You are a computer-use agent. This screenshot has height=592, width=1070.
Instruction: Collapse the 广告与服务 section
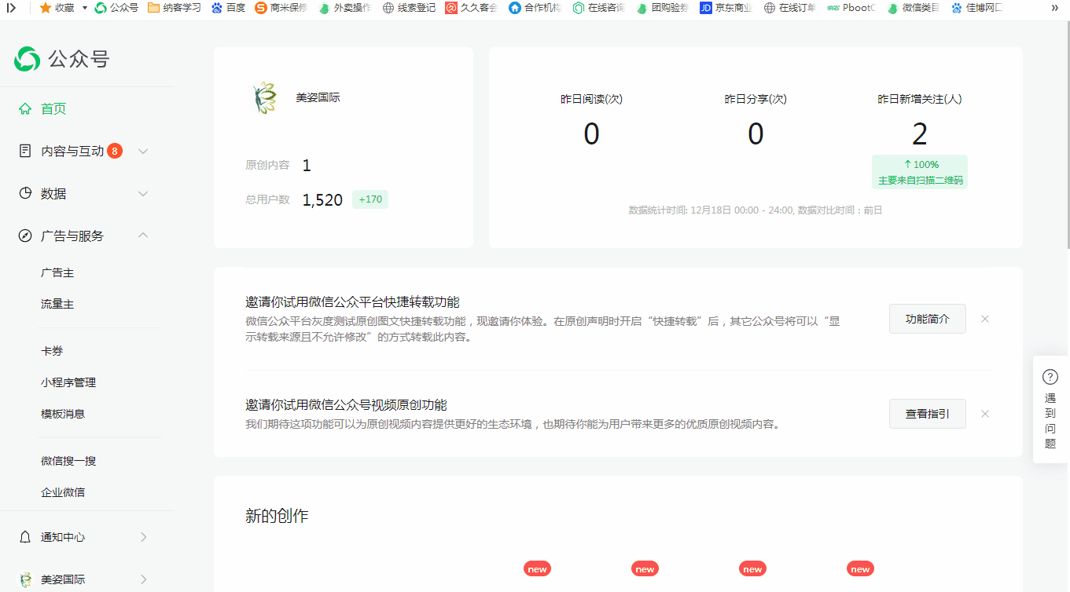coord(142,235)
